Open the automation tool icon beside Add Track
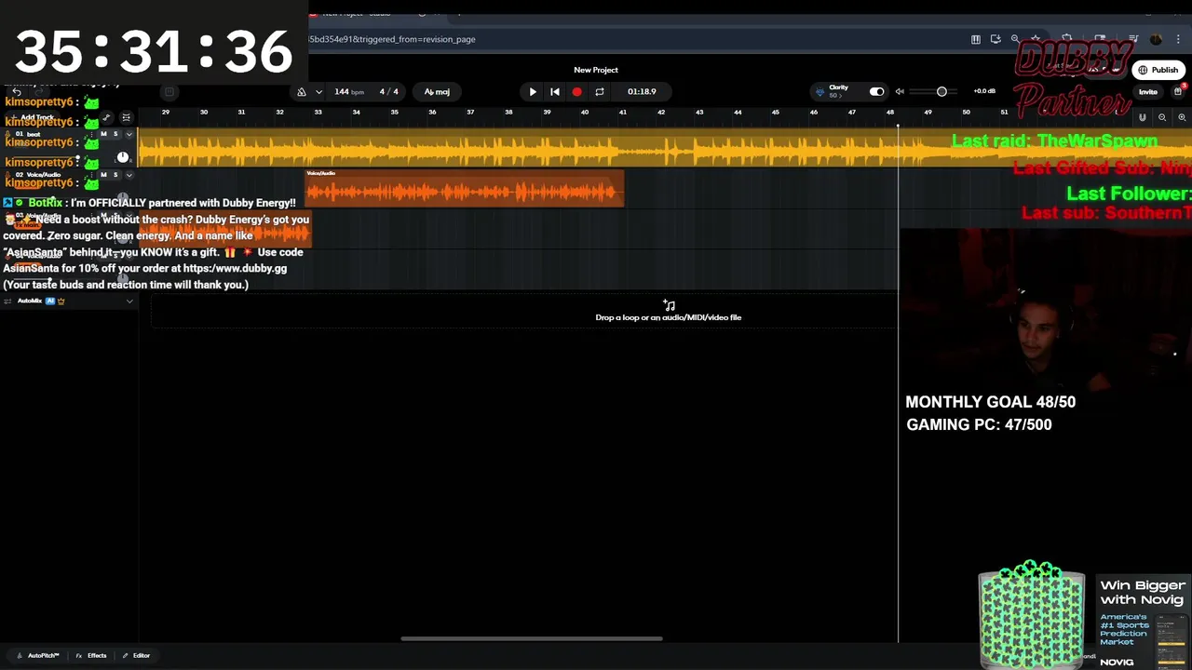 pyautogui.click(x=106, y=117)
